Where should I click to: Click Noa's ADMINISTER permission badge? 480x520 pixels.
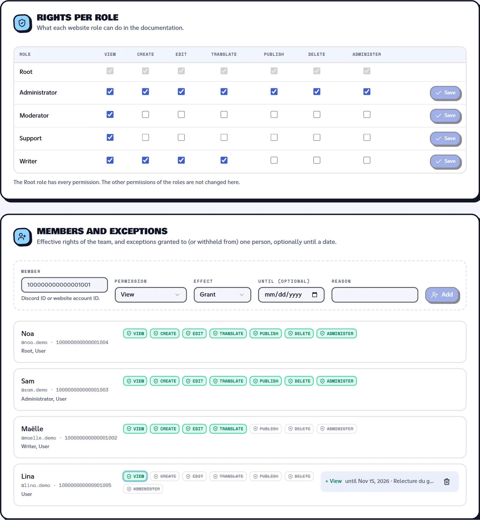coord(337,333)
